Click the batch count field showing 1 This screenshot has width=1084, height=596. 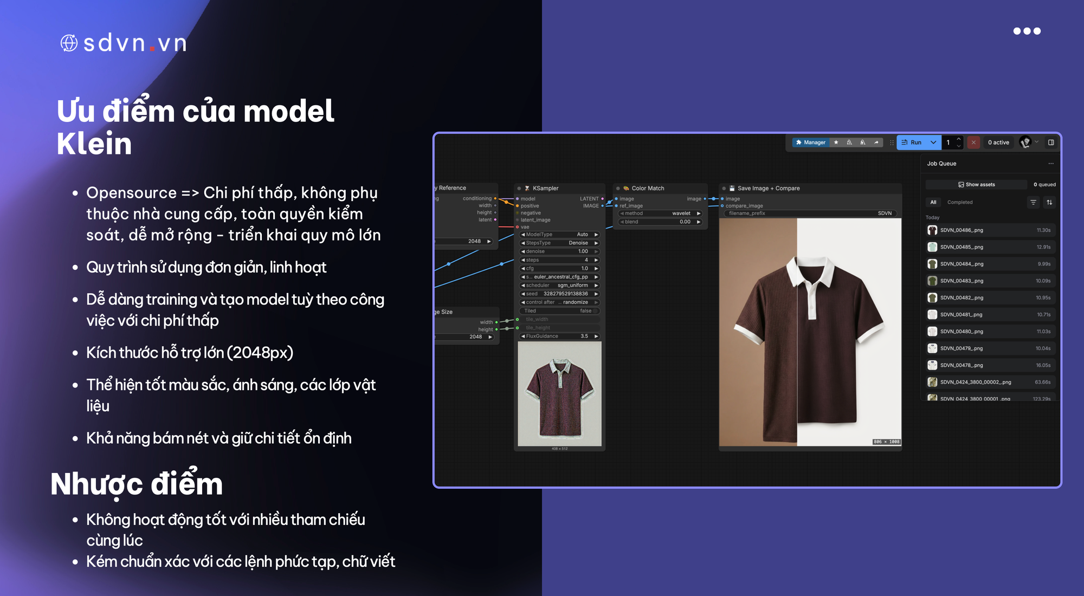click(949, 142)
